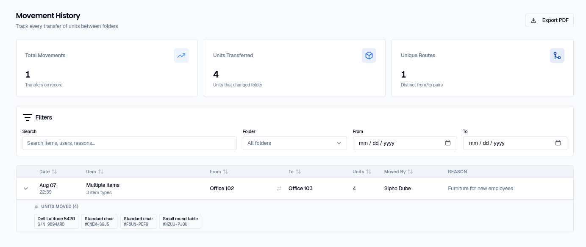Click the "Multiple items" item text
The image size is (586, 247).
(103, 185)
